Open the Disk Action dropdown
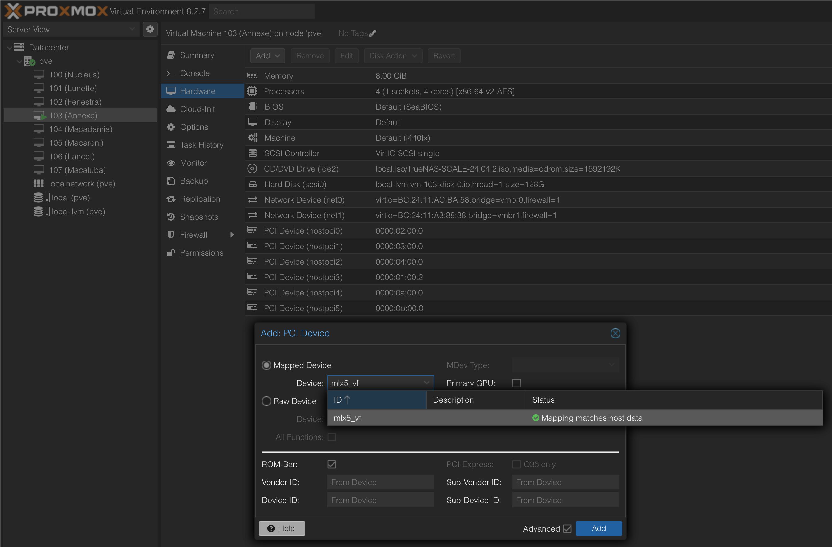Viewport: 832px width, 547px height. [x=392, y=55]
